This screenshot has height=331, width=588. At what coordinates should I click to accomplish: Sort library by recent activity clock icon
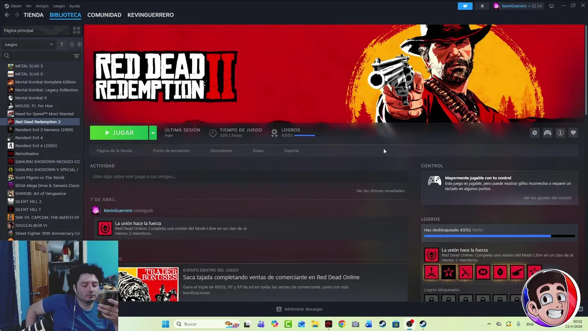(x=72, y=45)
